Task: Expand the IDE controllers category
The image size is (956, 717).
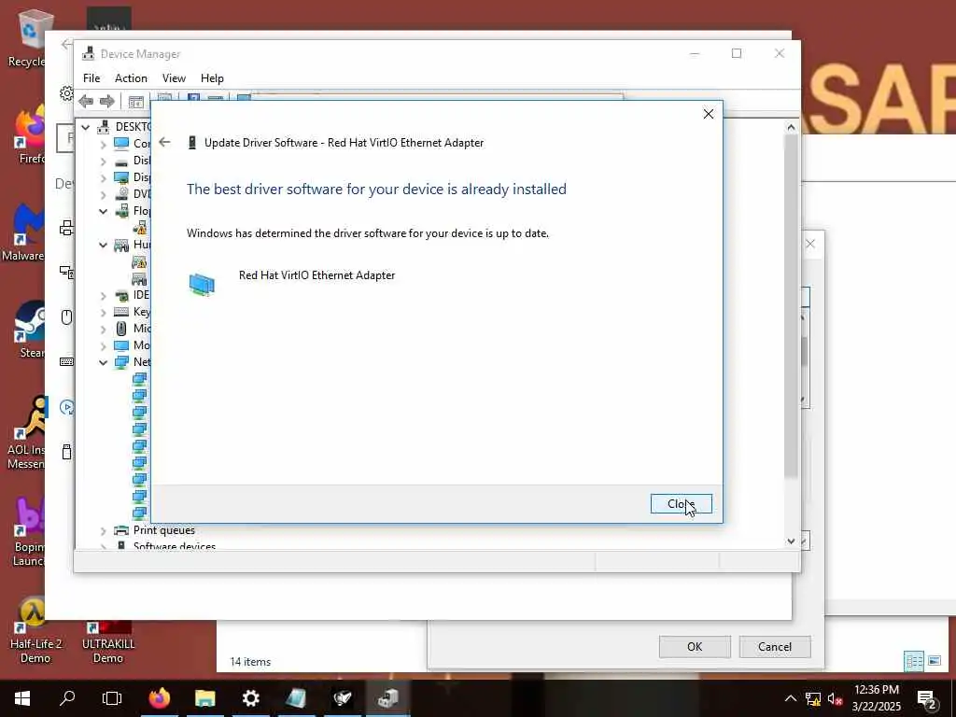Action: 103,295
